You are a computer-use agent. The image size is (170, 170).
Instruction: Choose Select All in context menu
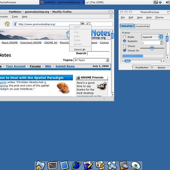(80, 49)
